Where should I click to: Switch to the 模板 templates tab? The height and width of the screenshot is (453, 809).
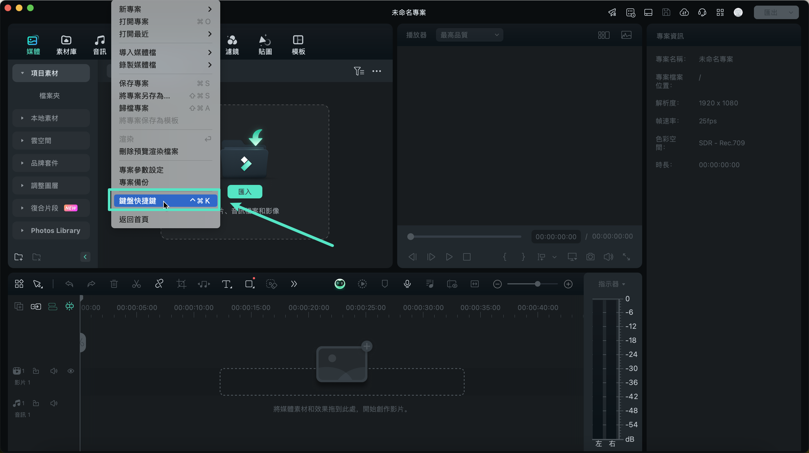click(x=298, y=45)
